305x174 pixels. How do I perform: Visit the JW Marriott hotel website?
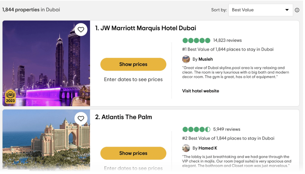(x=201, y=91)
